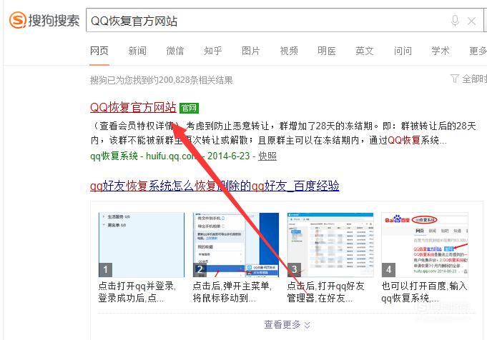Open the QQ恢复官方网站 result link
The width and height of the screenshot is (487, 340).
point(133,107)
